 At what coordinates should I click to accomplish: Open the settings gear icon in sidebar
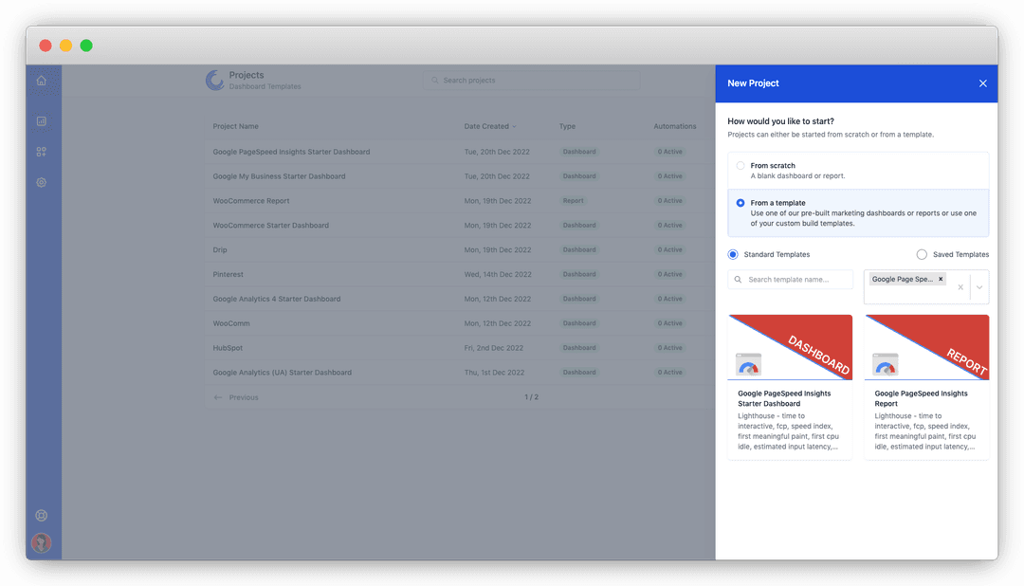pos(41,182)
